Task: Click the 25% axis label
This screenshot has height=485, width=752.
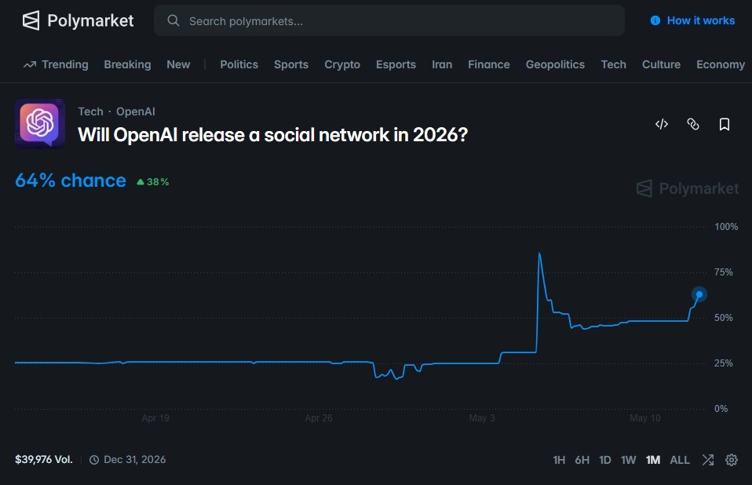Action: pos(723,363)
